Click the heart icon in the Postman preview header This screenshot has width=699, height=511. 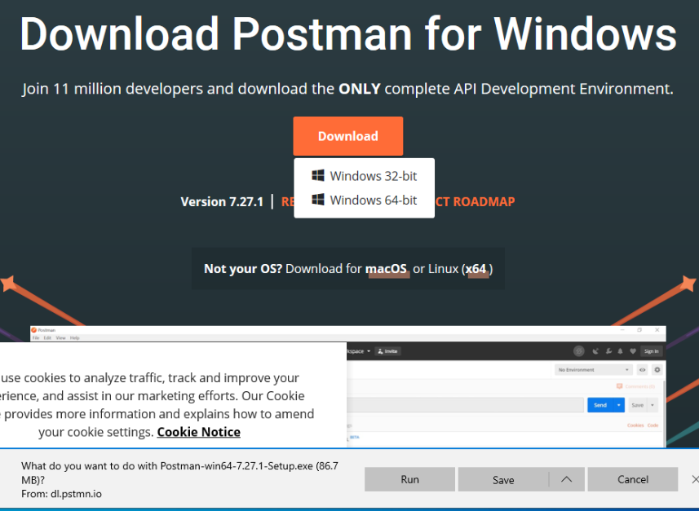pyautogui.click(x=632, y=351)
